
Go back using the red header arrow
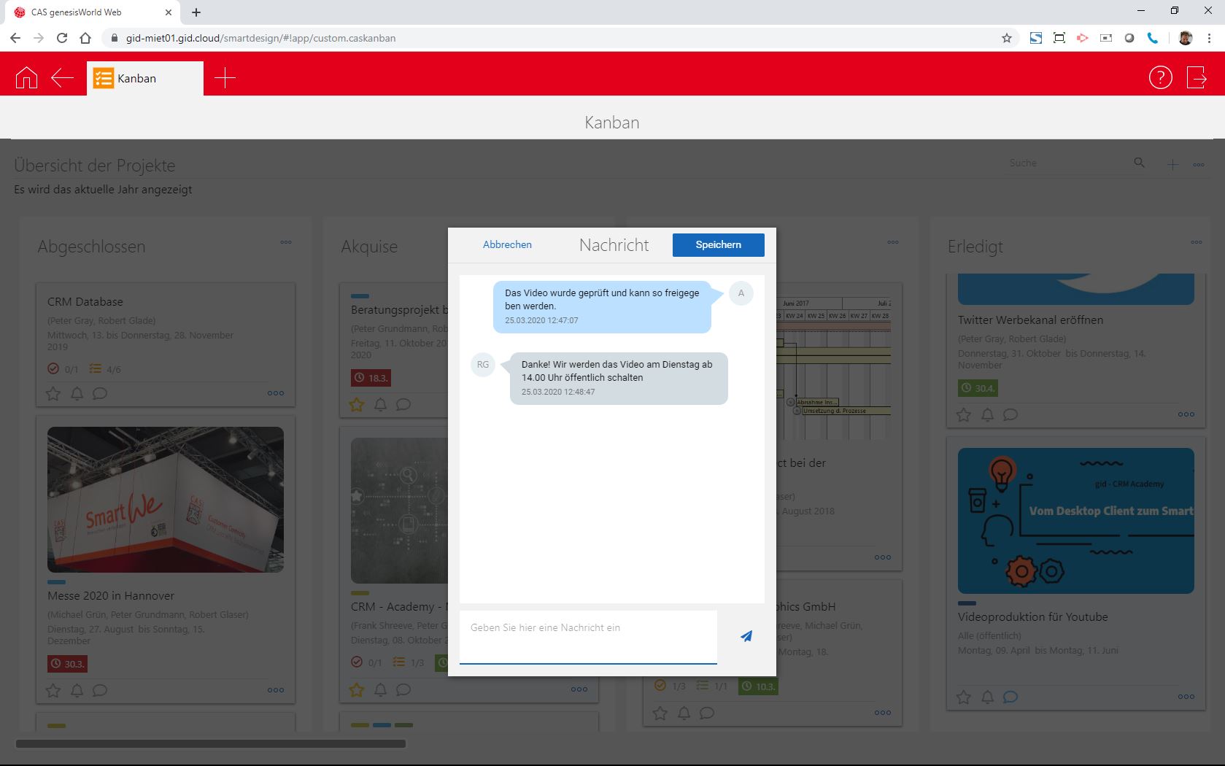[x=62, y=77]
